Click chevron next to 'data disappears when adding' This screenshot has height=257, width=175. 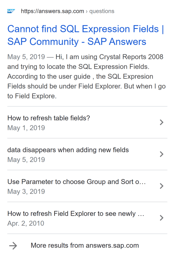tap(161, 154)
